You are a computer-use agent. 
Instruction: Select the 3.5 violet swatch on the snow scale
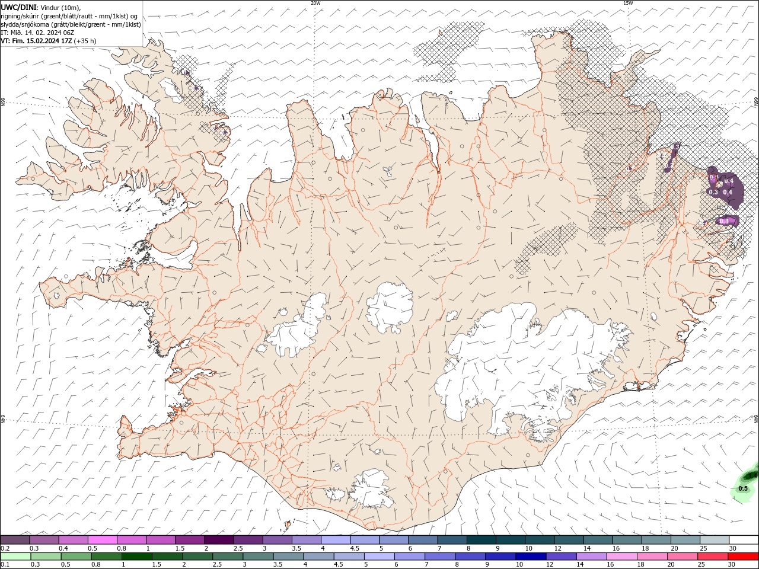pyautogui.click(x=306, y=540)
